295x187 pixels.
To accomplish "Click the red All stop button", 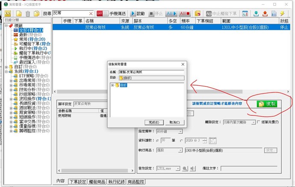I will point(185,14).
